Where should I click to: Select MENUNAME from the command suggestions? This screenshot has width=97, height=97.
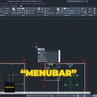coord(48,59)
